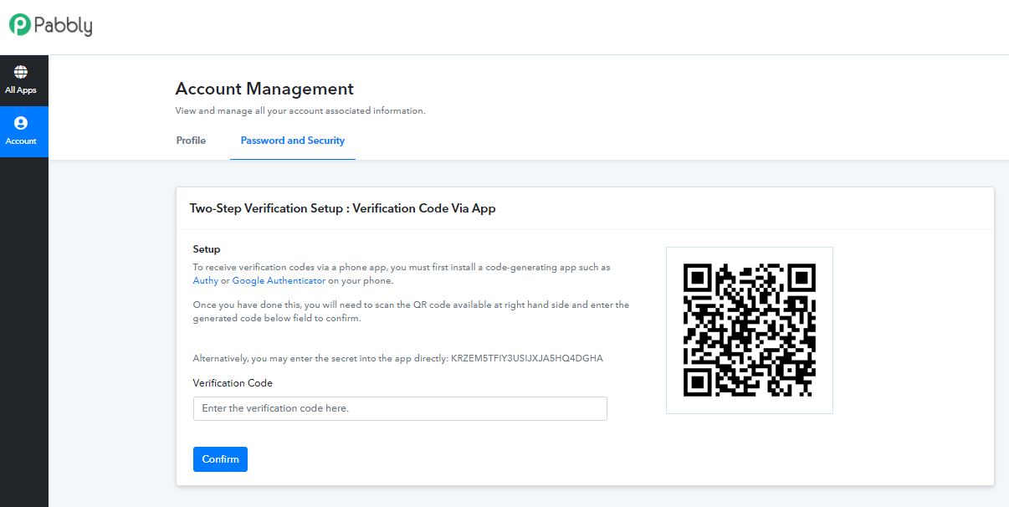This screenshot has height=507, width=1009.
Task: Click the Verification Code label
Action: pos(233,383)
